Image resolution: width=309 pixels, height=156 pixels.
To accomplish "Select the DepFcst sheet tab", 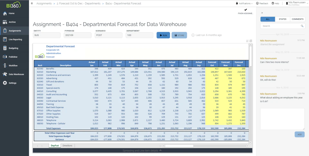I will 55,146.
